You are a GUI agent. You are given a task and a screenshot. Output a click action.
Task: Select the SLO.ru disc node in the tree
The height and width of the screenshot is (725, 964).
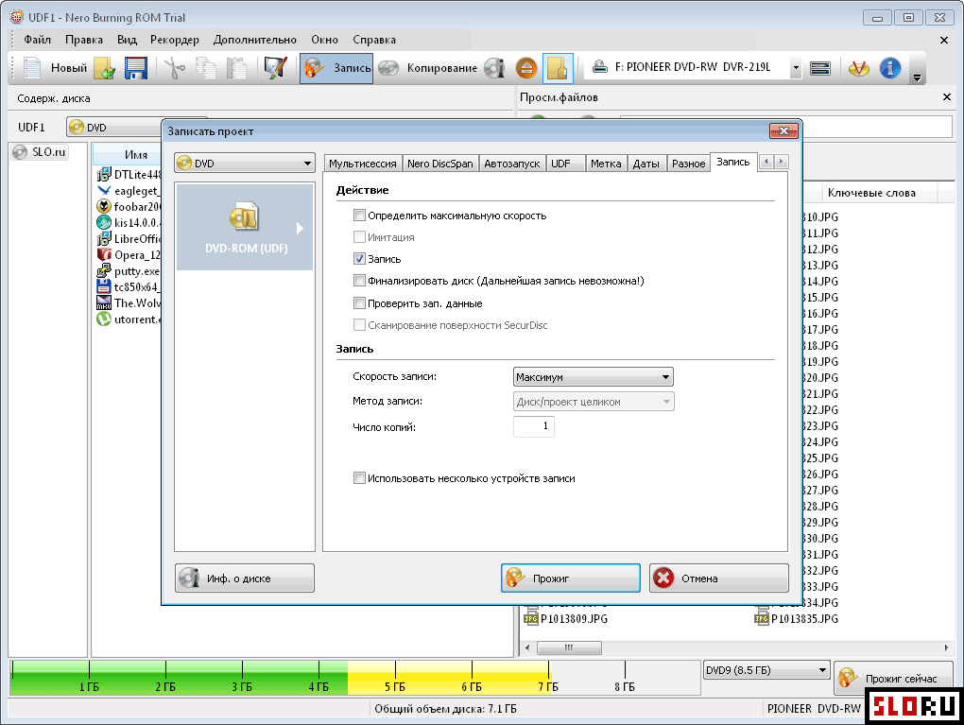[x=41, y=152]
